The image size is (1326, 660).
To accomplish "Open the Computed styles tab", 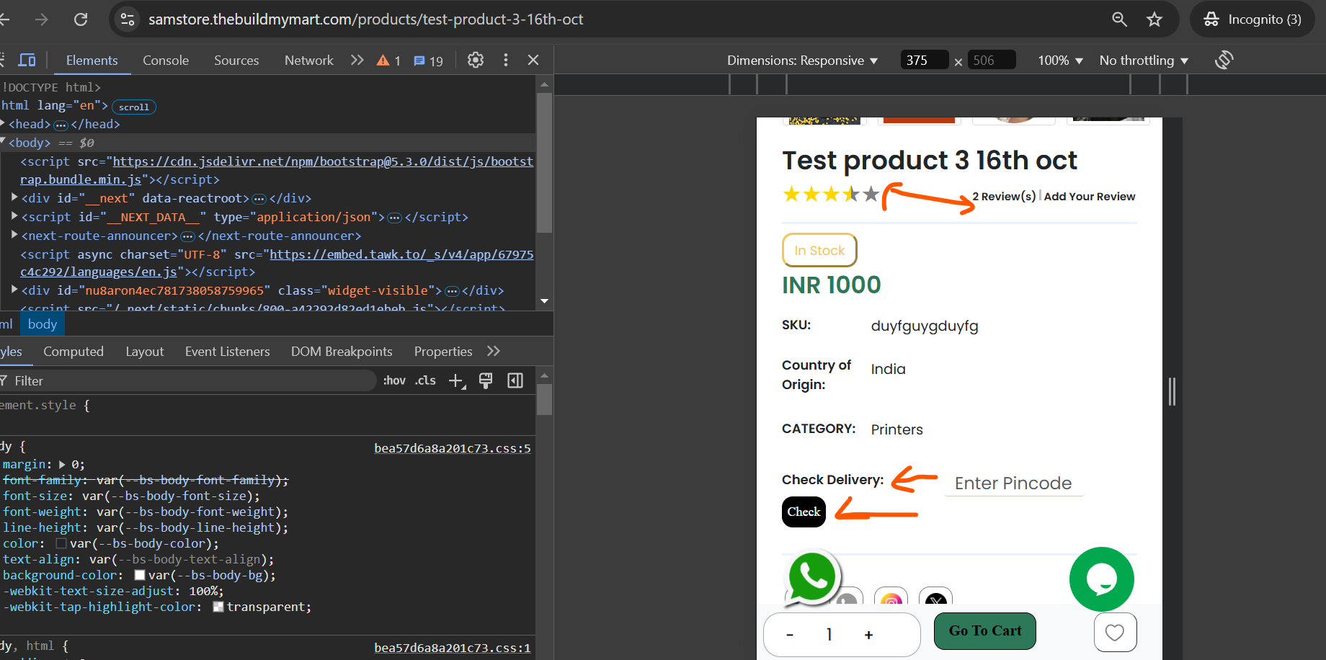I will click(74, 352).
